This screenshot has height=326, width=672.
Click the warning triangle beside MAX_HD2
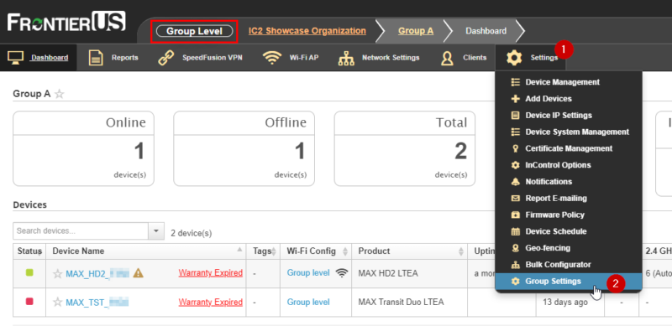(138, 272)
